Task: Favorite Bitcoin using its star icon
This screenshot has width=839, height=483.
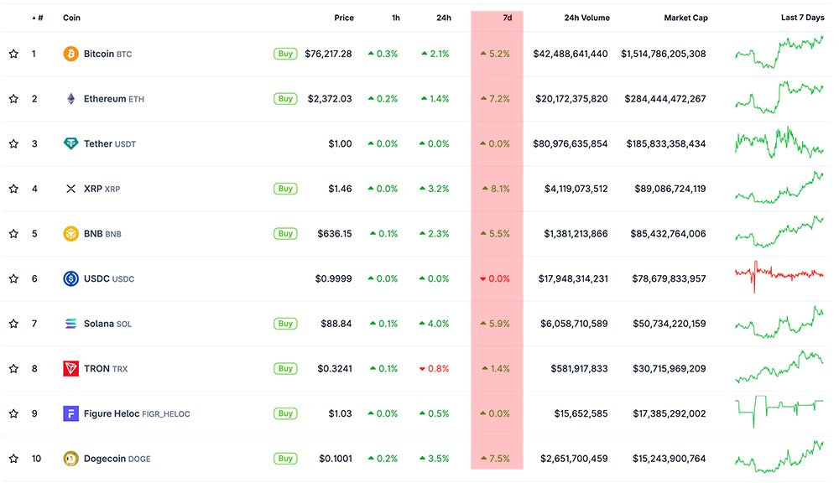Action: (13, 53)
